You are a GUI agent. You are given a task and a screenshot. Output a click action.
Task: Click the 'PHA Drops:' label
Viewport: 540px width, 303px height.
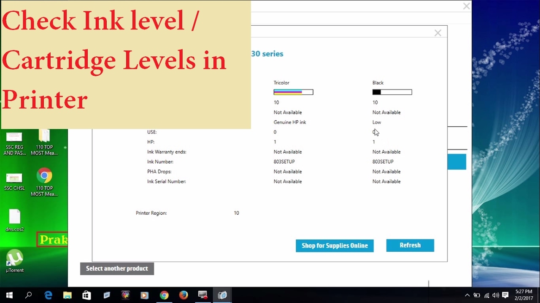159,172
